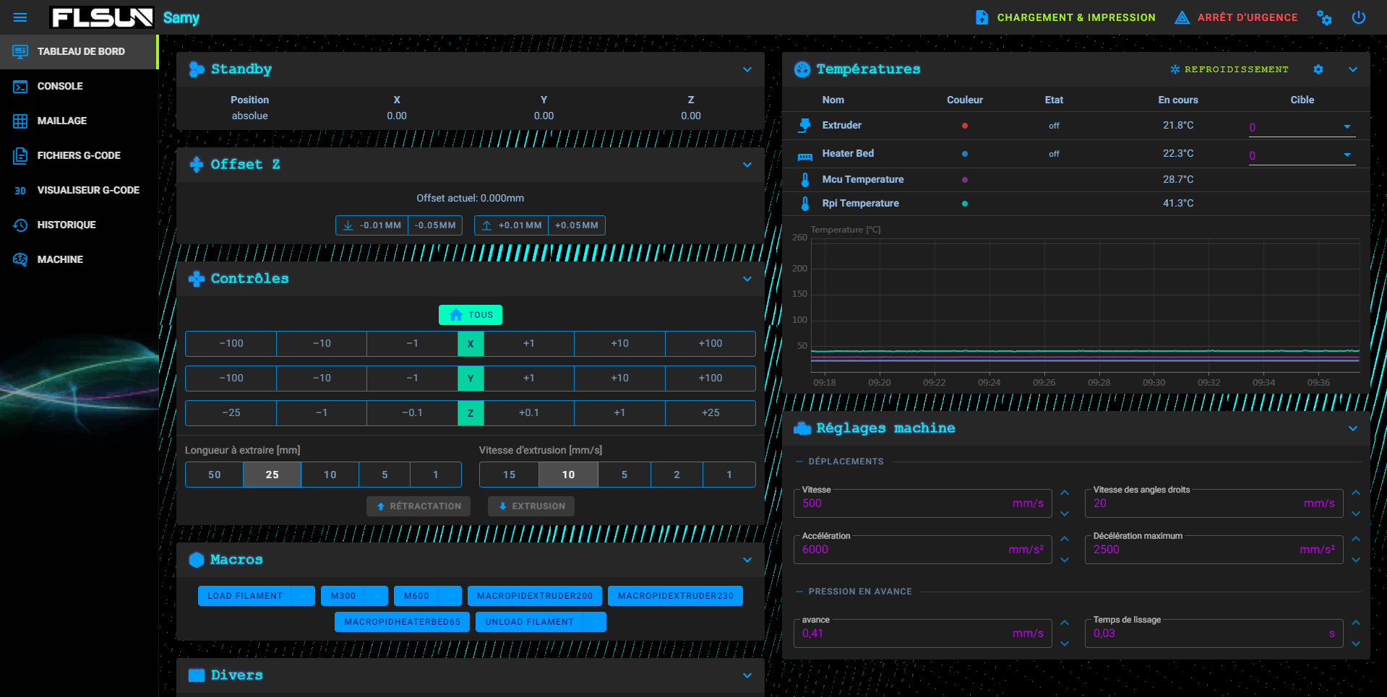Trigger Arrêt d'urgence emergency stop

tap(1236, 17)
